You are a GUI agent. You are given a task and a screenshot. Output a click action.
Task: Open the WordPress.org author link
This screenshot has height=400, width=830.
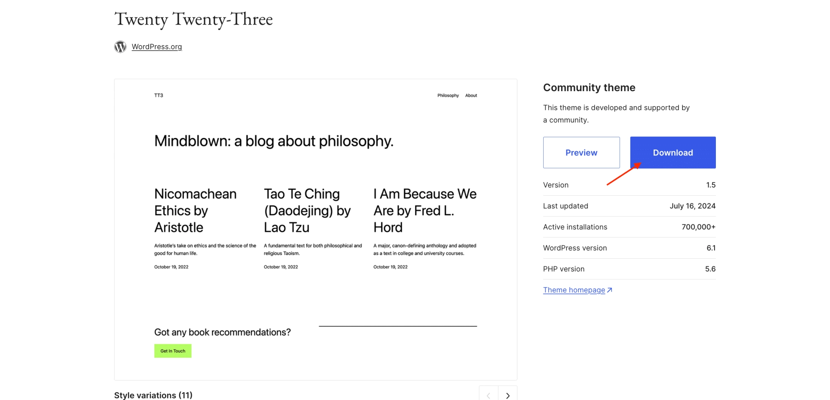tap(157, 47)
